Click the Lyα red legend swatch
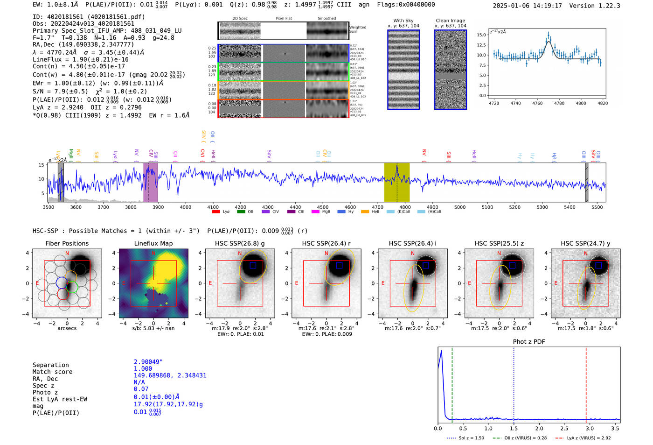Screen dimensions: 653x445 215,212
